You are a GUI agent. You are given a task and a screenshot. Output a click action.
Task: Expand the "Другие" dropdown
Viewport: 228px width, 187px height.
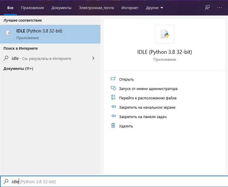click(x=154, y=8)
